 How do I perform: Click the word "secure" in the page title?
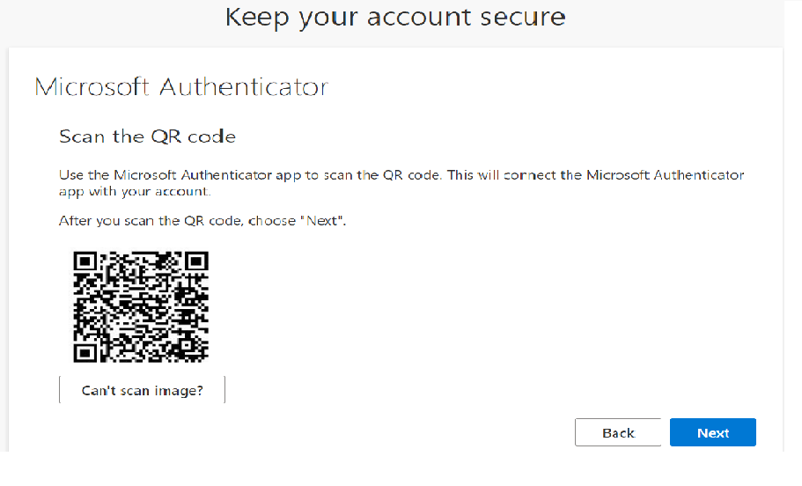click(x=523, y=17)
